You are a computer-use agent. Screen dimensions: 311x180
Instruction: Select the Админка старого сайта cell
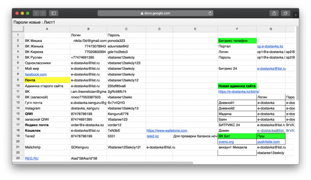(47, 86)
